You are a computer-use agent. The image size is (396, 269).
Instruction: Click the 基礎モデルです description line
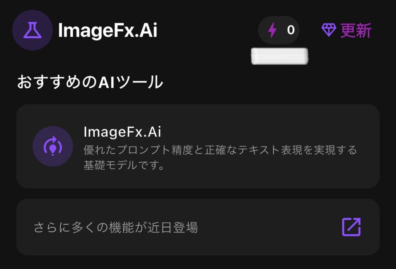tap(124, 165)
